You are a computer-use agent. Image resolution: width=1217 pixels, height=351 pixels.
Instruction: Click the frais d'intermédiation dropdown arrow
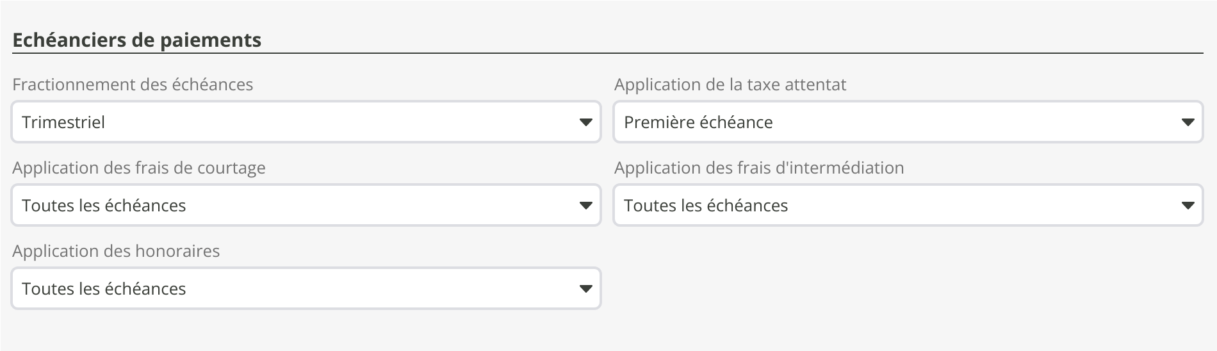(x=1188, y=206)
